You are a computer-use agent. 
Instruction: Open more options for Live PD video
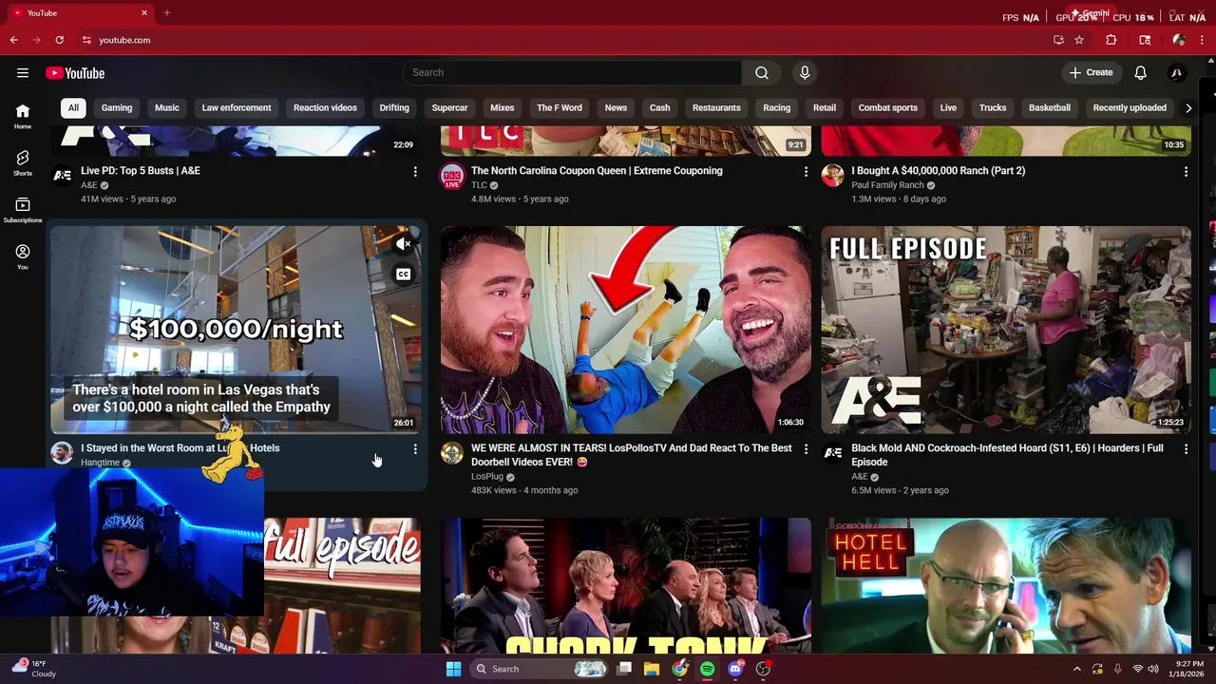point(415,172)
